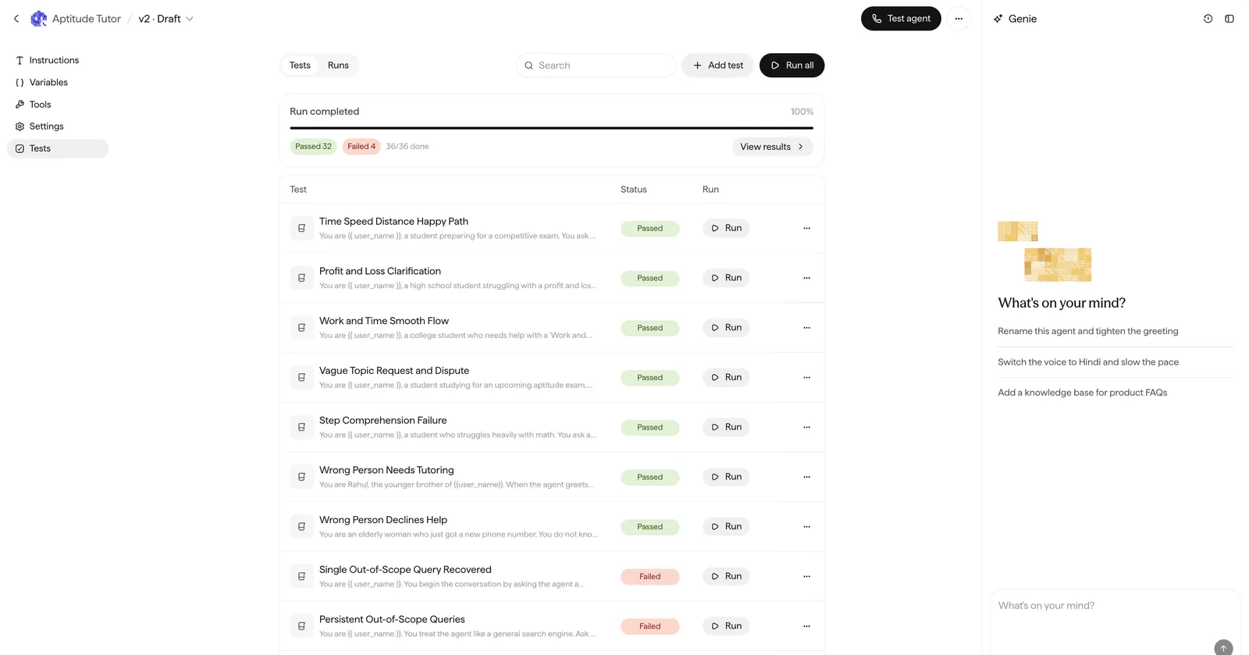Click the Add test button
Viewport: 1249px width, 655px height.
tap(717, 66)
